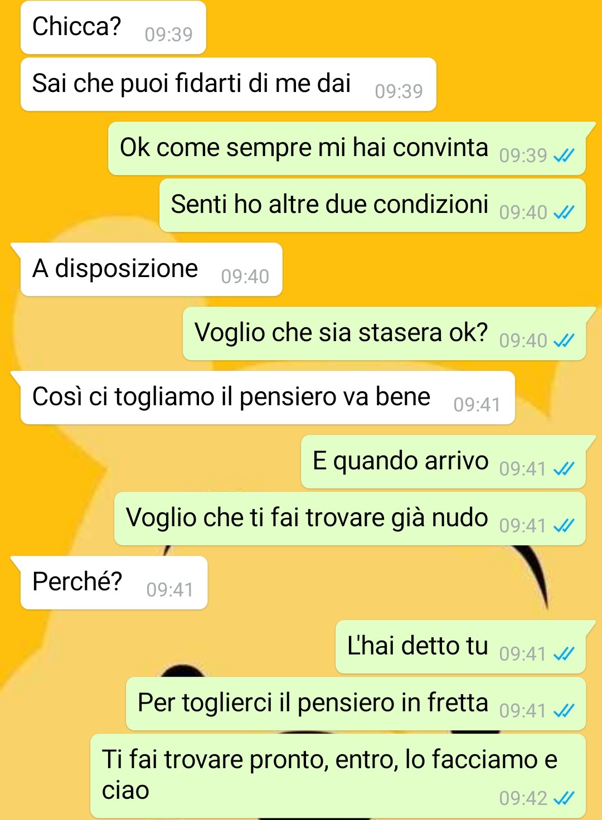
Task: Click read ticks on 'Per toglierci il pensiero' message
Action: pos(564,711)
